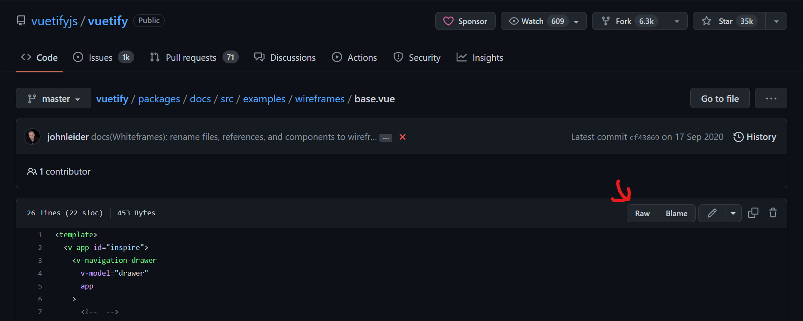The width and height of the screenshot is (803, 321).
Task: Select line number 1
Action: click(x=40, y=235)
